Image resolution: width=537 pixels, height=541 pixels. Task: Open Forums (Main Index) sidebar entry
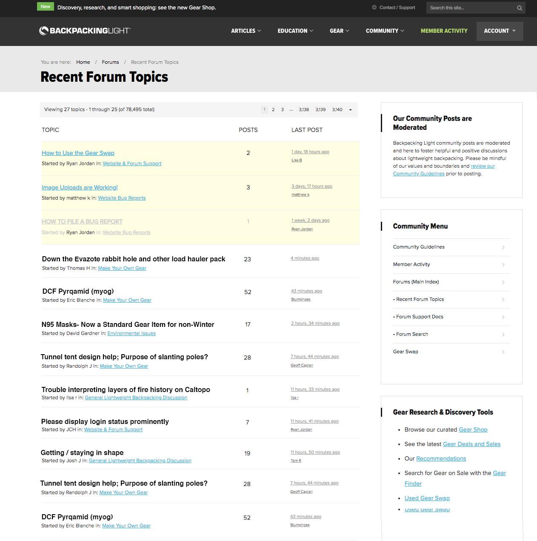coord(416,282)
